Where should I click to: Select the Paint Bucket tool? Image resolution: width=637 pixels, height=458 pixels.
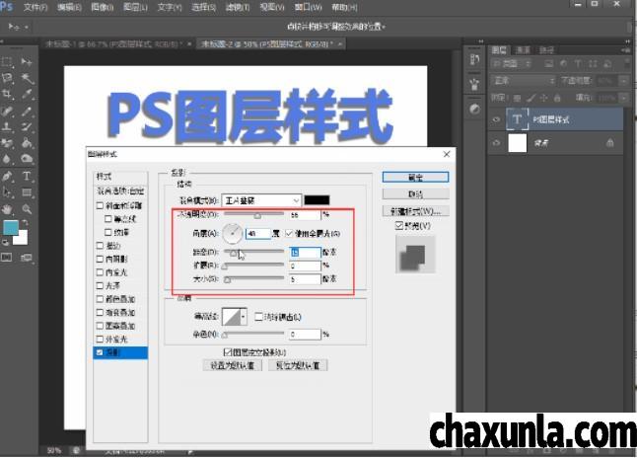click(x=27, y=143)
